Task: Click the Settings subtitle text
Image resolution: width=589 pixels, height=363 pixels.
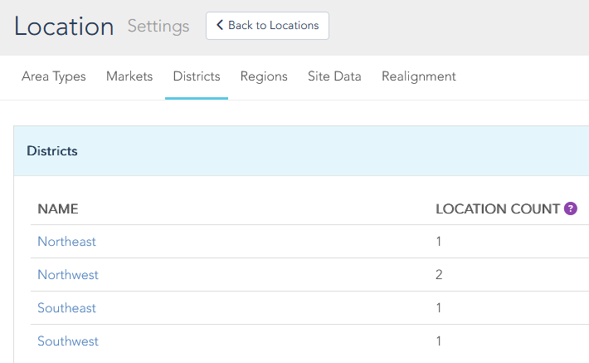Action: [x=158, y=27]
